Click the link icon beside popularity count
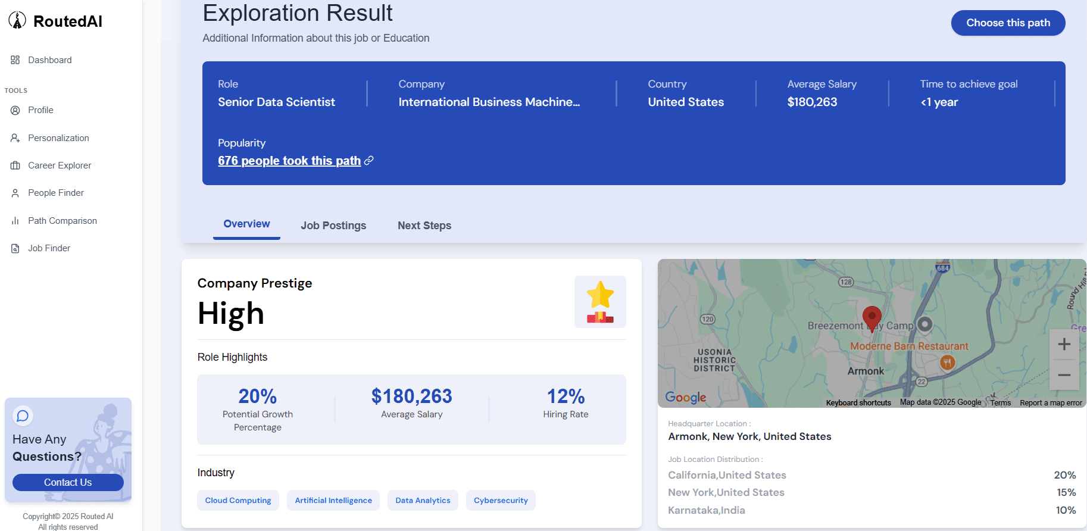 [x=369, y=161]
